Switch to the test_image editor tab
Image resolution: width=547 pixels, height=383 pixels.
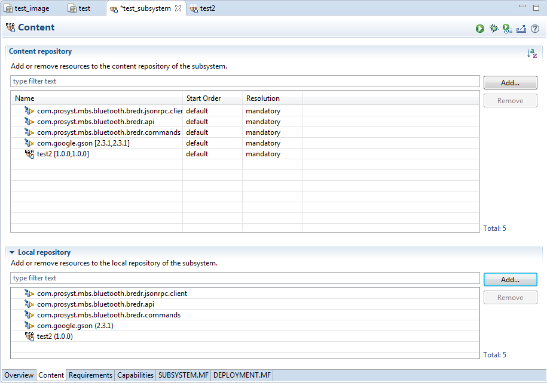27,8
